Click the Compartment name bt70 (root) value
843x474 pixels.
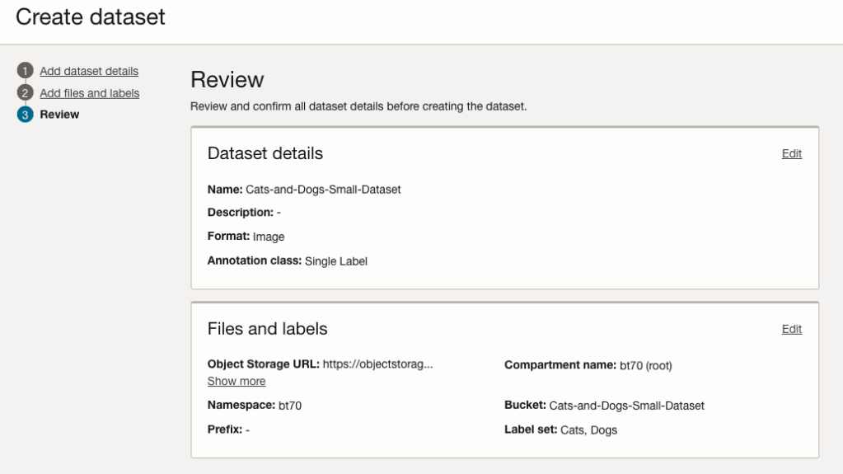tap(646, 366)
